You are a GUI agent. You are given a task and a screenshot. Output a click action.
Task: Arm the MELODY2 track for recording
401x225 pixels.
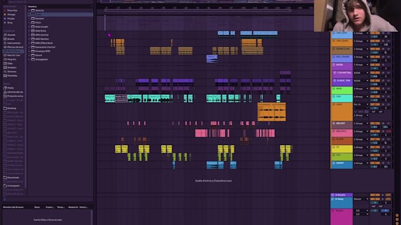point(389,131)
